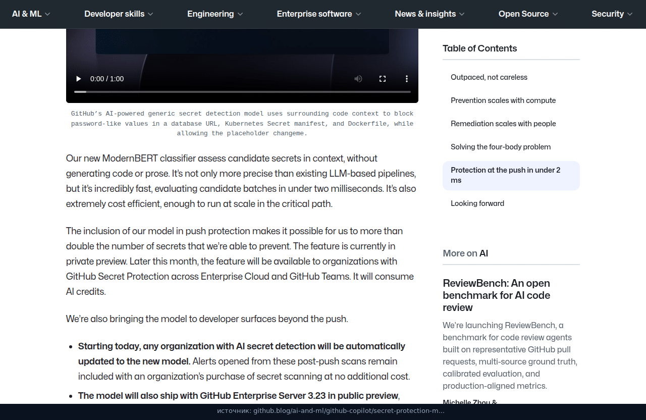Click the GitHub Enterprise Server 3.23 bullet
The width and height of the screenshot is (646, 420).
(239, 396)
